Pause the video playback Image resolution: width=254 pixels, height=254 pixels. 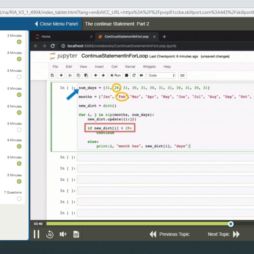click(37, 234)
